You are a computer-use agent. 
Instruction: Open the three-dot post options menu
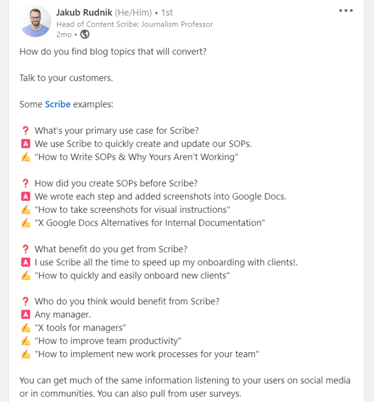[x=346, y=11]
